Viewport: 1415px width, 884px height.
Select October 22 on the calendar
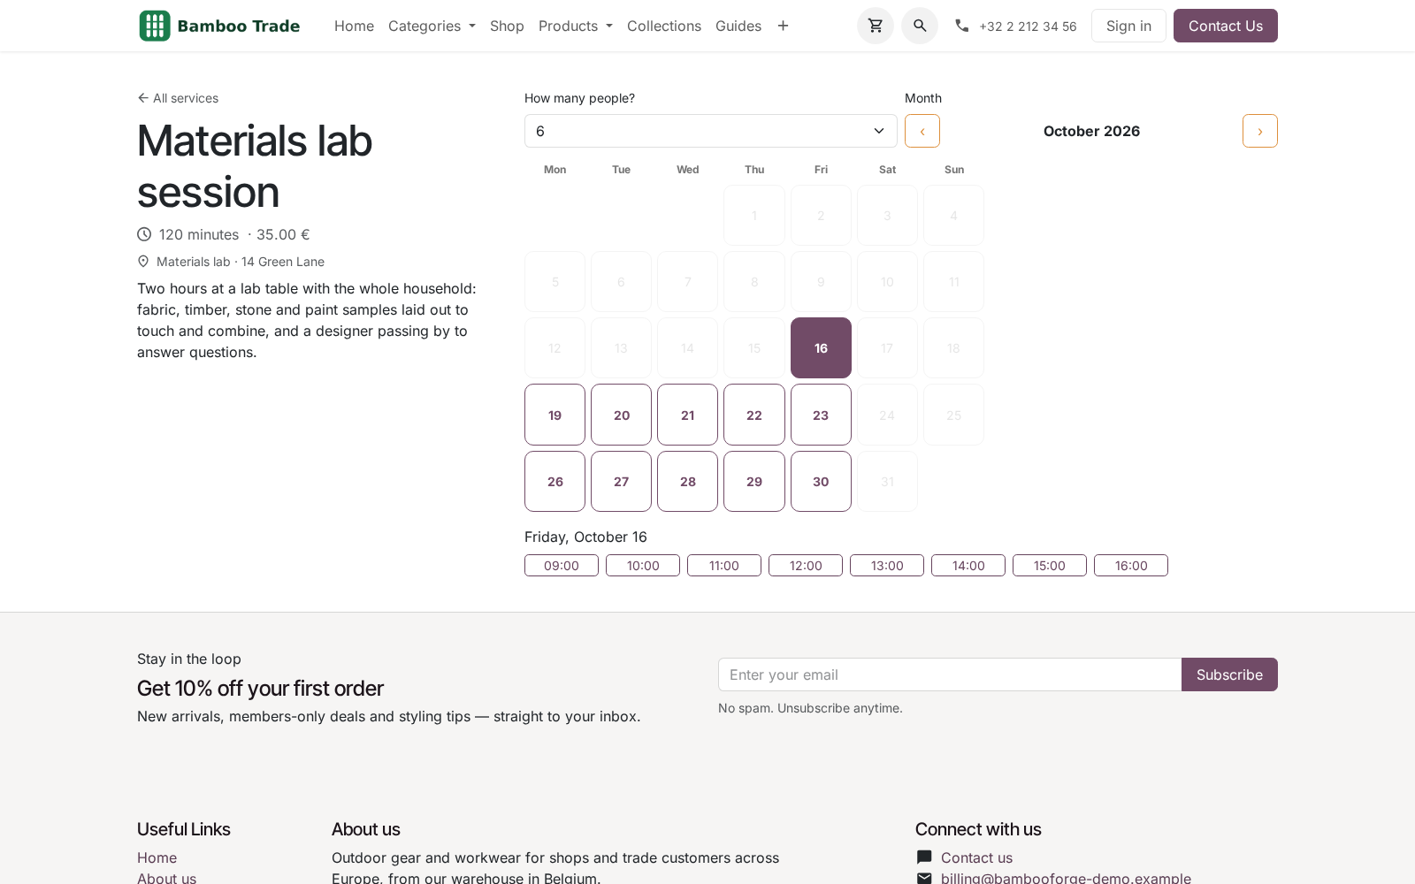[x=754, y=415]
